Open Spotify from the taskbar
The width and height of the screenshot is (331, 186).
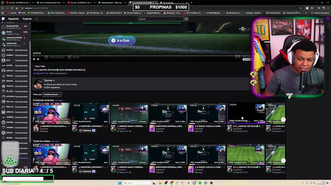[200, 183]
